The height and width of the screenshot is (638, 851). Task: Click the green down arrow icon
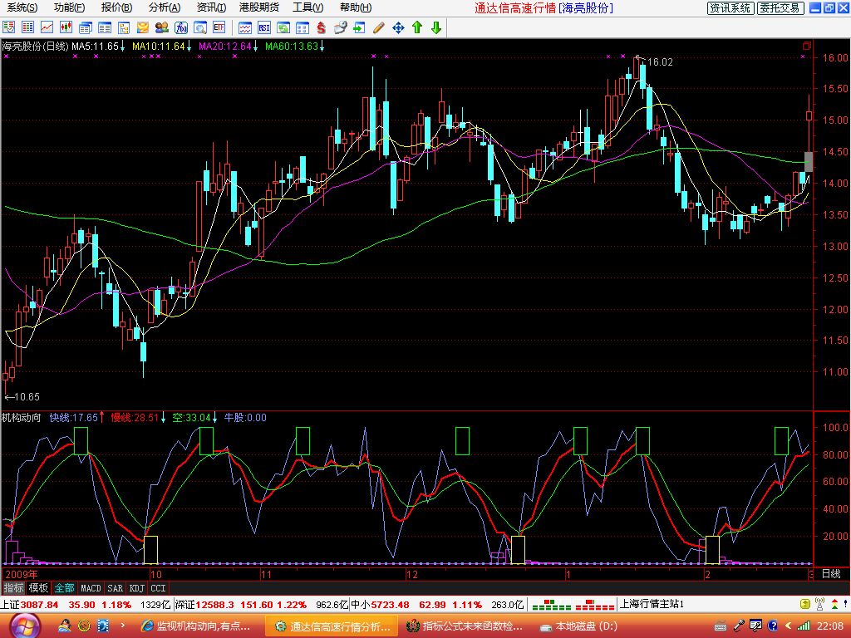[435, 27]
